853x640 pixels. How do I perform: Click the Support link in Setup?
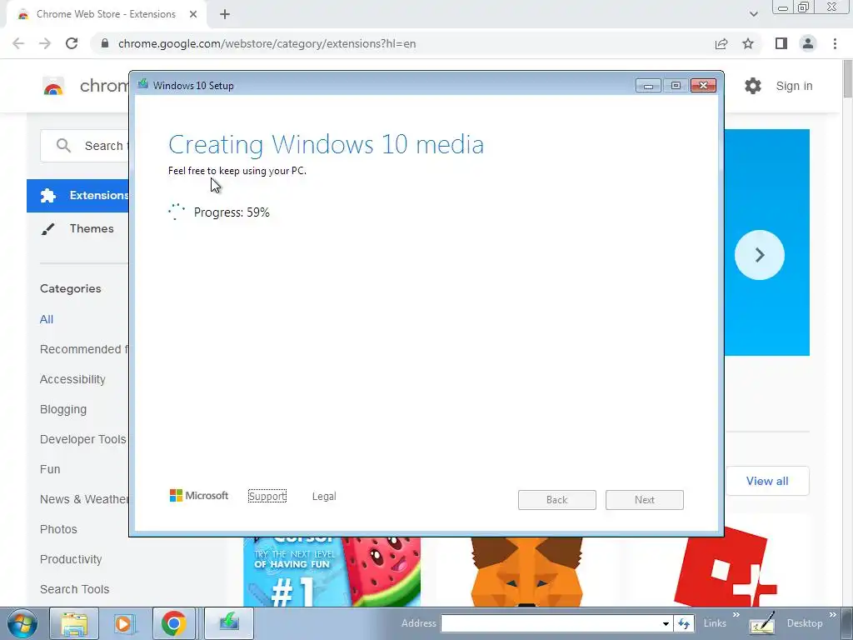tap(267, 496)
